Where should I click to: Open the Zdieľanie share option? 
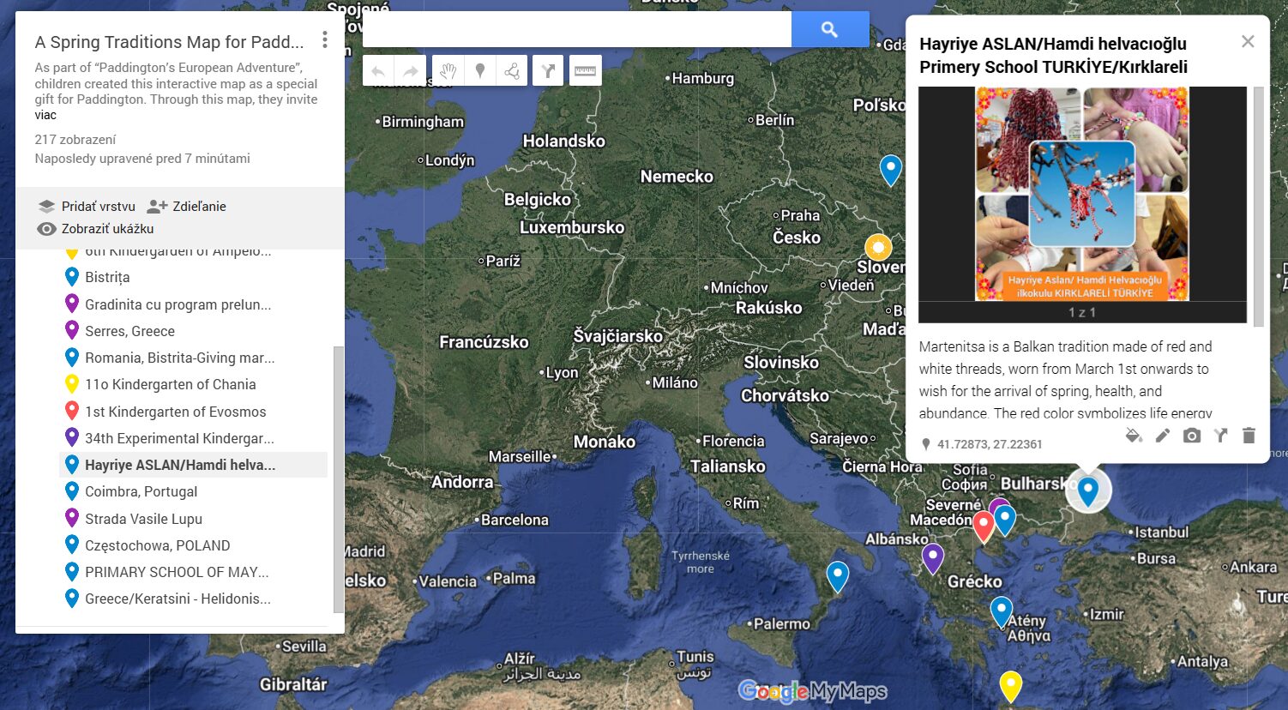click(187, 207)
